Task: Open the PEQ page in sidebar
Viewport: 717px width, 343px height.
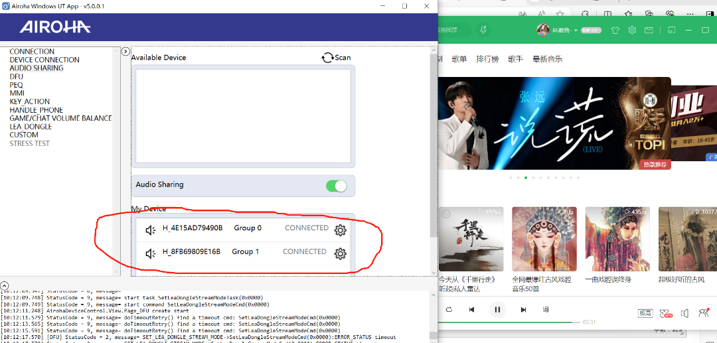Action: click(16, 85)
